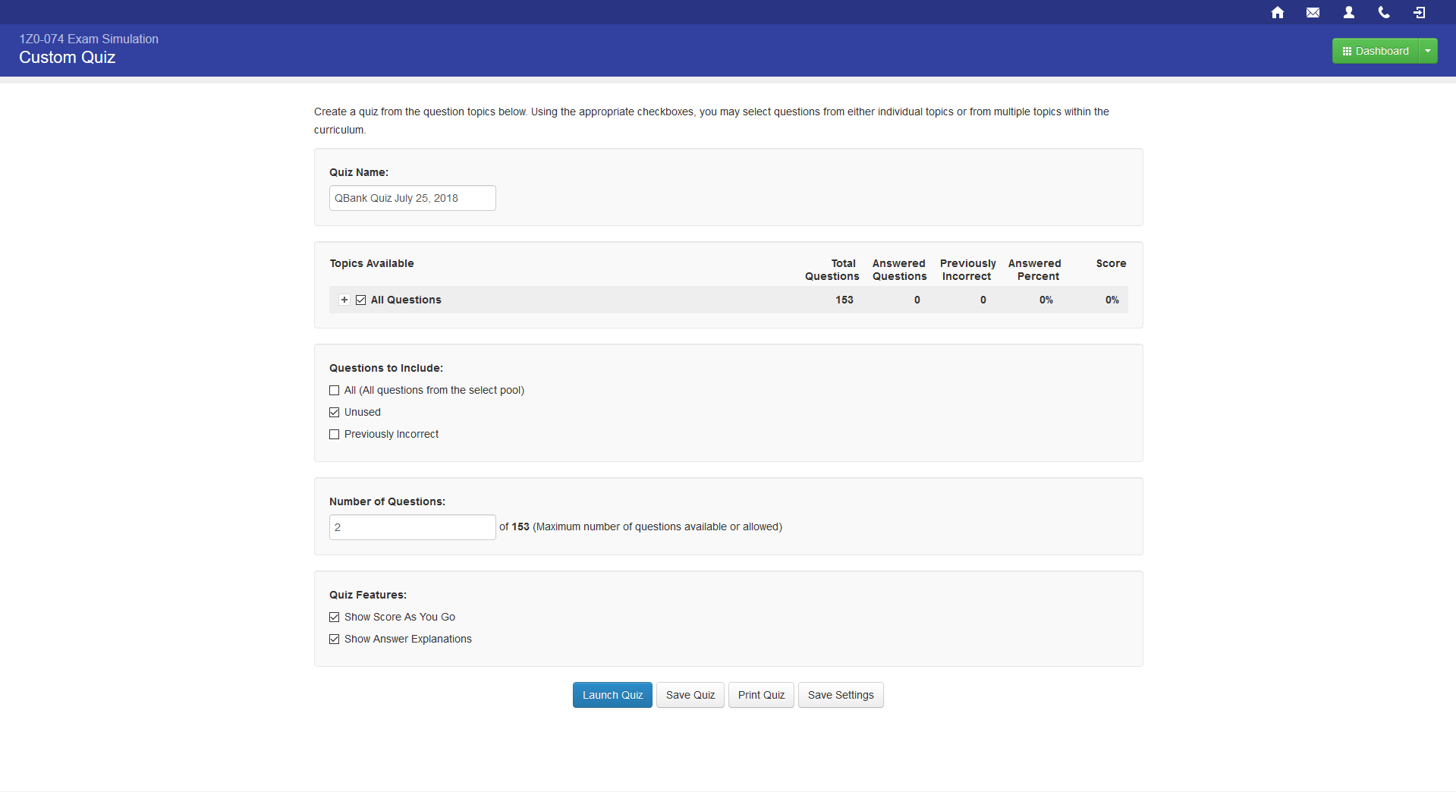
Task: Click the Save Settings button
Action: pyautogui.click(x=840, y=695)
